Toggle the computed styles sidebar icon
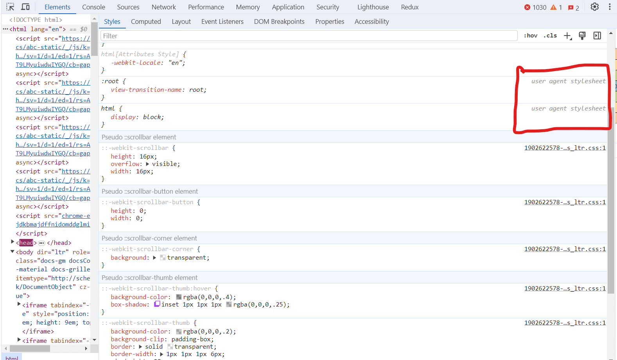 [597, 36]
